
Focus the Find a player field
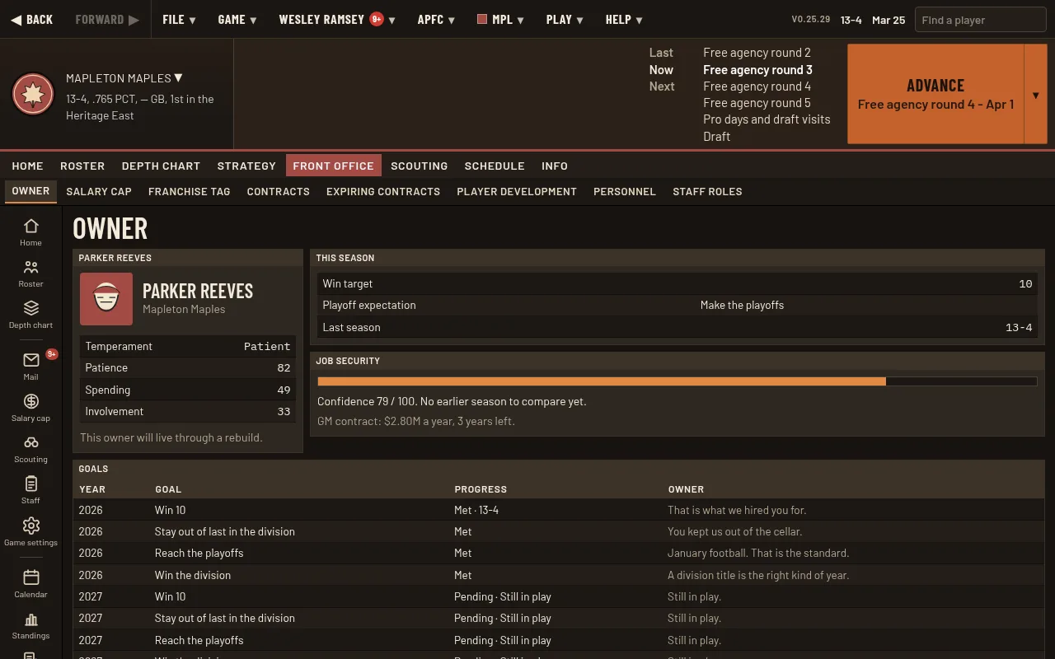980,20
